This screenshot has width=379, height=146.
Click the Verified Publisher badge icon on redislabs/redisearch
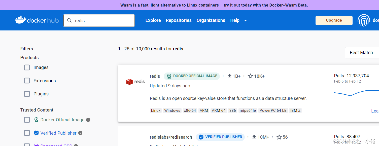pos(201,137)
